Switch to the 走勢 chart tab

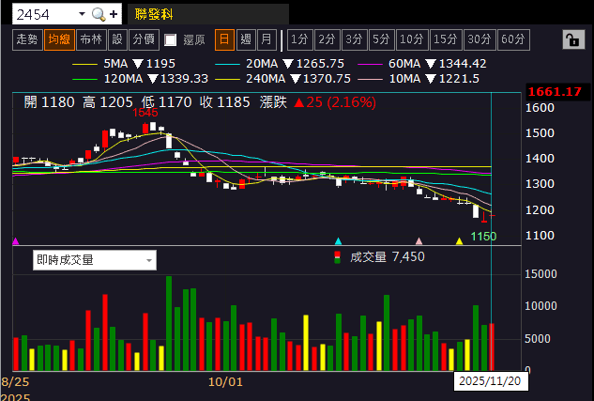tap(27, 39)
